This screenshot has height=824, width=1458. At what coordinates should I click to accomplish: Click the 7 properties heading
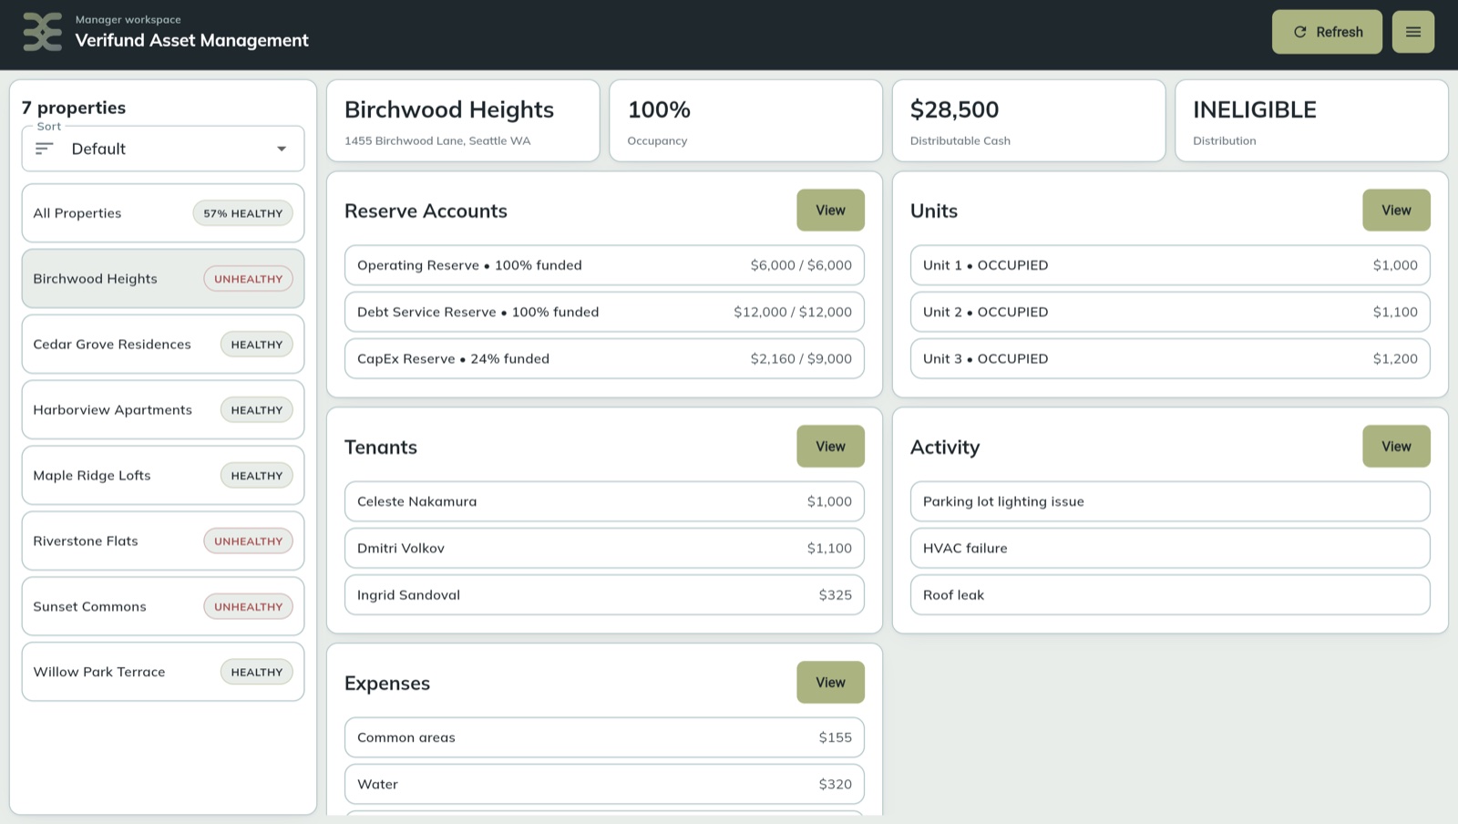[74, 108]
